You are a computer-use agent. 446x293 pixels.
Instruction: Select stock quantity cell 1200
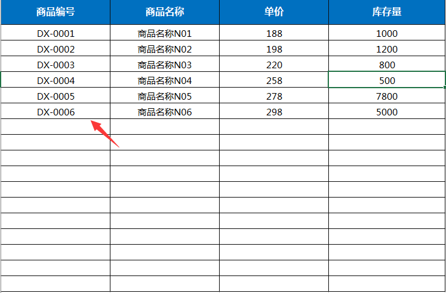pyautogui.click(x=387, y=48)
